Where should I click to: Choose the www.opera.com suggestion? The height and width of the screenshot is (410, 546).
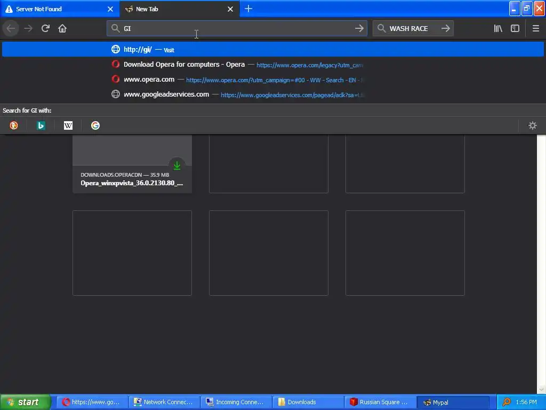[272, 80]
